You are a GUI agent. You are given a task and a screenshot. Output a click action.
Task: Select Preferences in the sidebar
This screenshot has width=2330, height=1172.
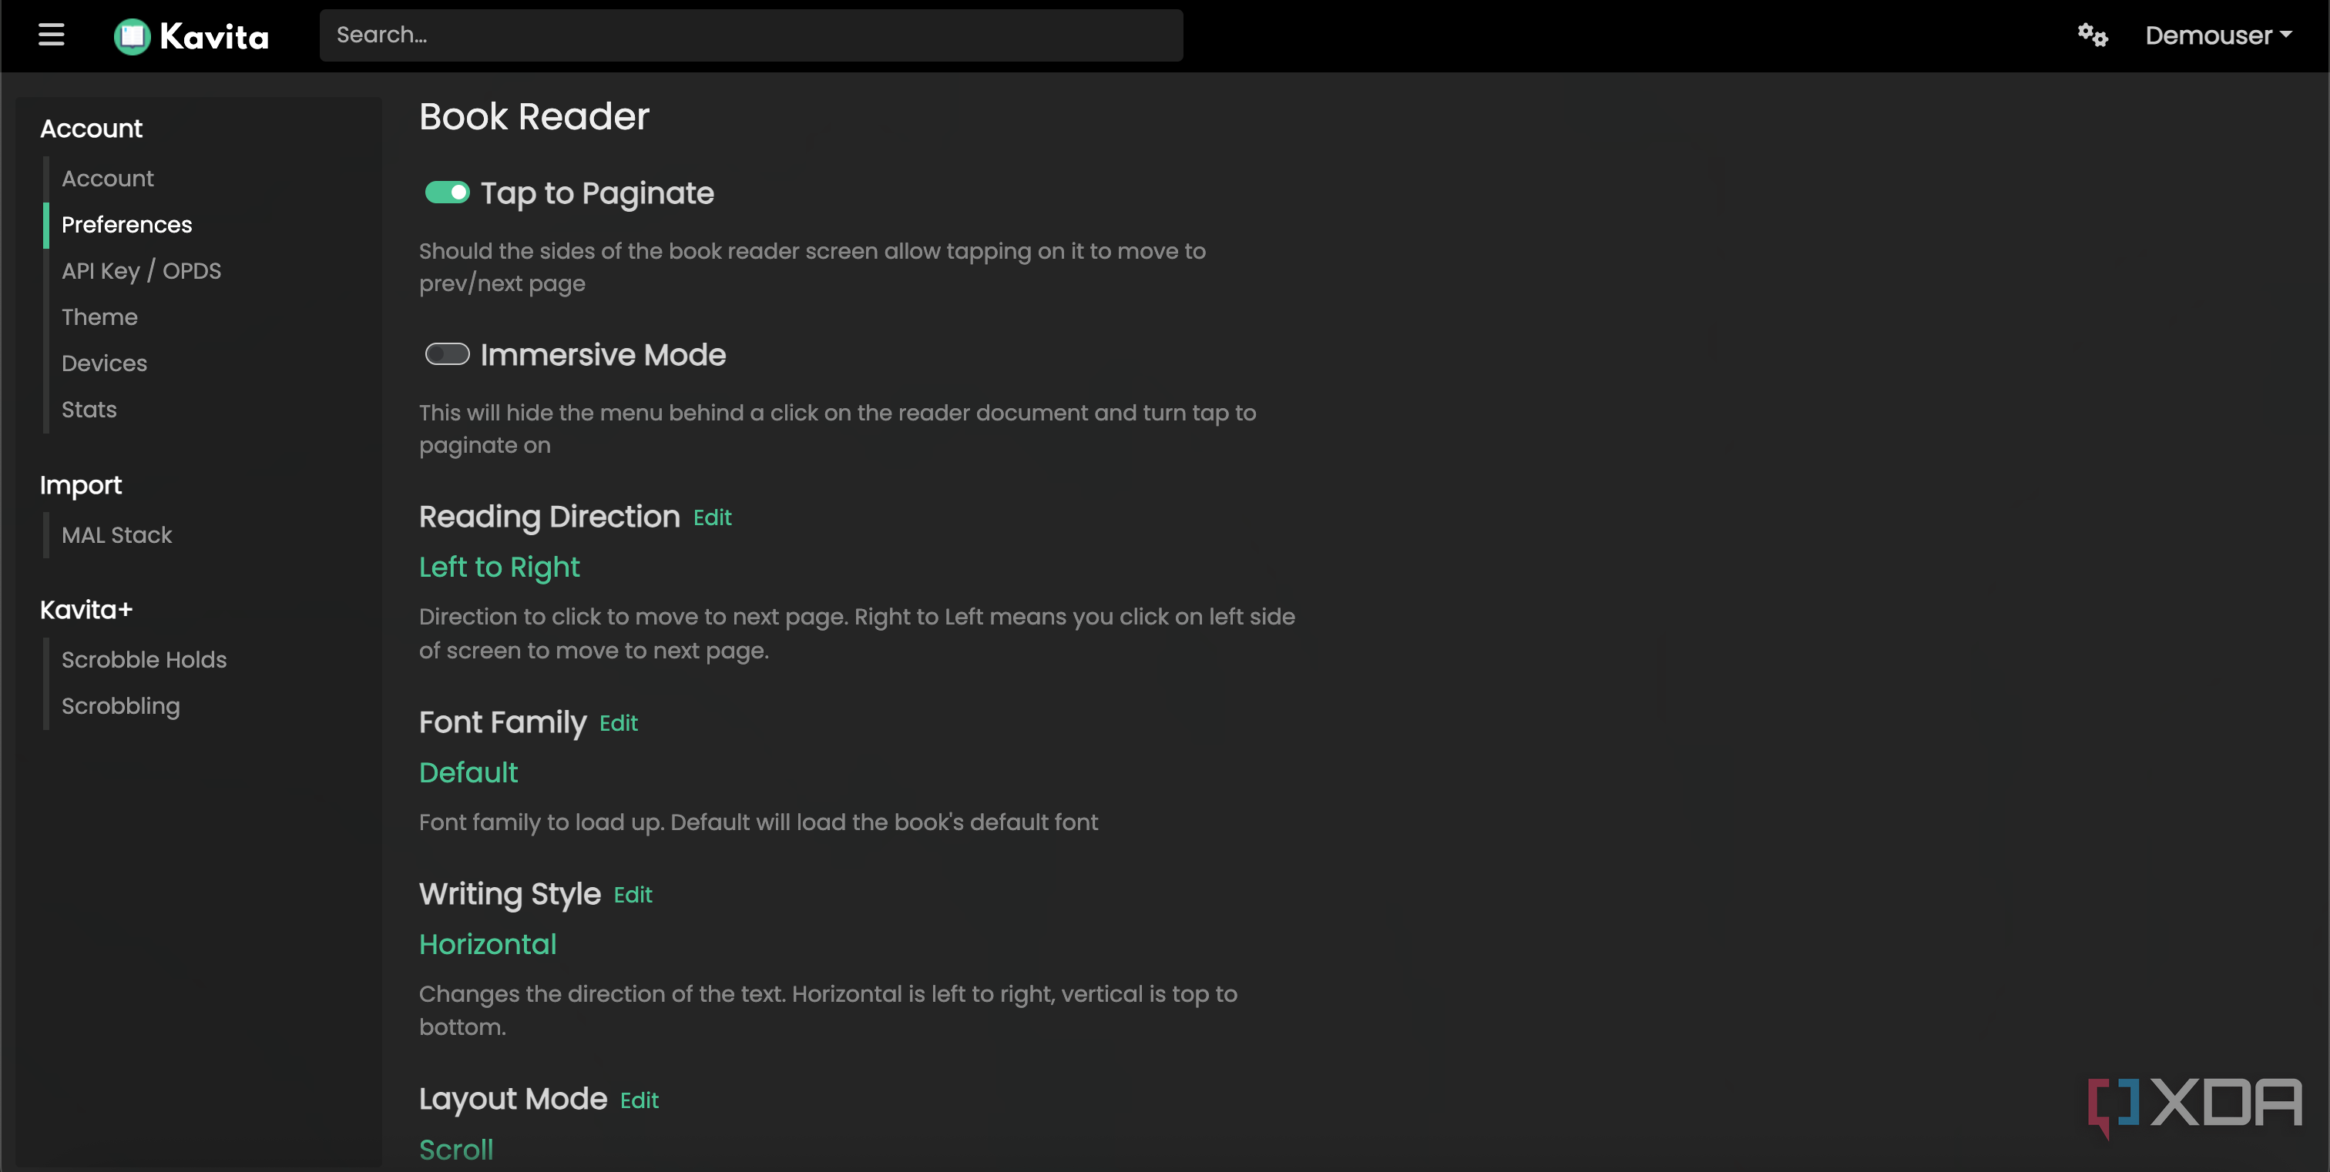126,224
